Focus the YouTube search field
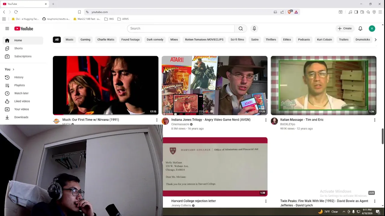 click(x=181, y=28)
